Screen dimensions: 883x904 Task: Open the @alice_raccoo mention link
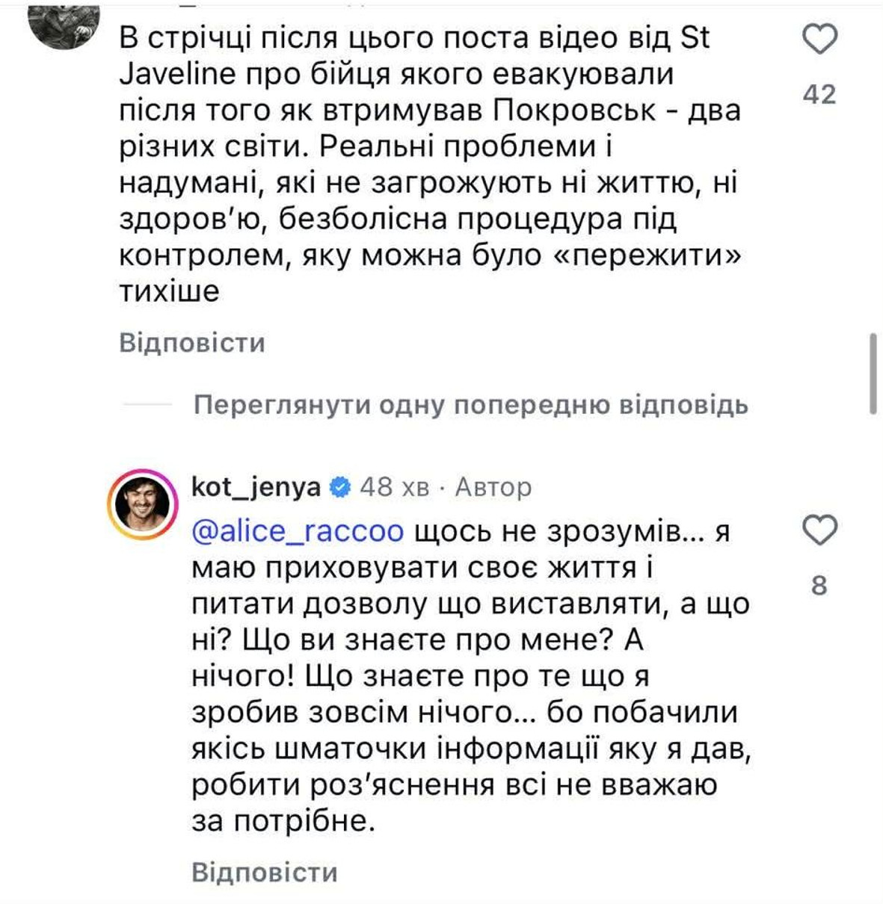tap(298, 532)
